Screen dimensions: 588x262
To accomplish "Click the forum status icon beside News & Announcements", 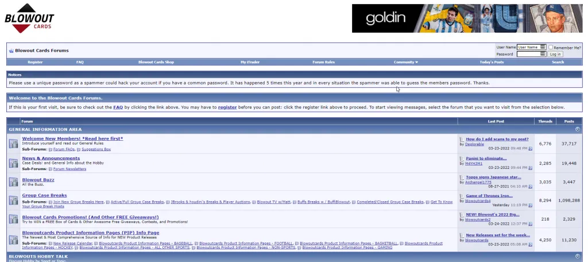I will 14,163.
